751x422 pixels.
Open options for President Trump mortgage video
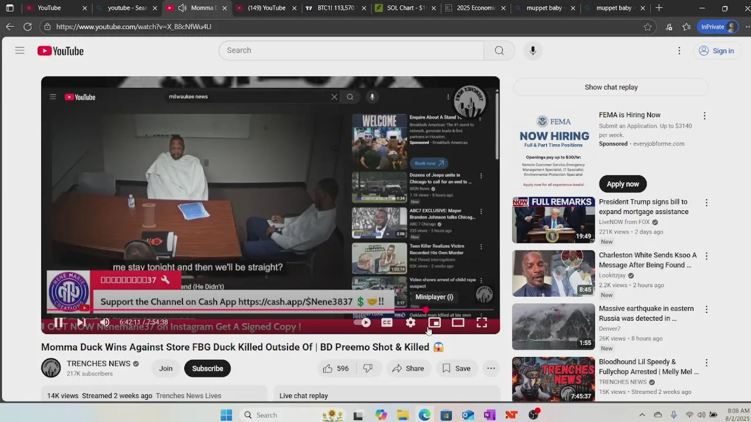[x=706, y=203]
